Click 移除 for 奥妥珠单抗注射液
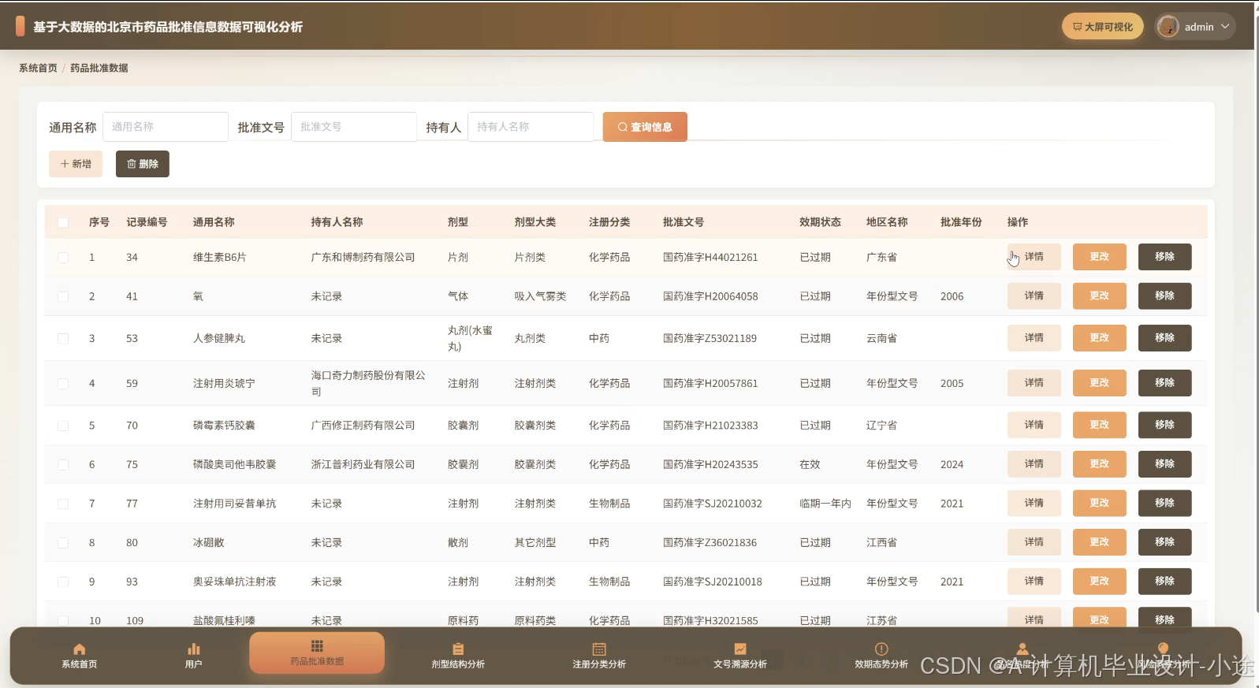Screen dimensions: 1259x688 (x=1165, y=582)
